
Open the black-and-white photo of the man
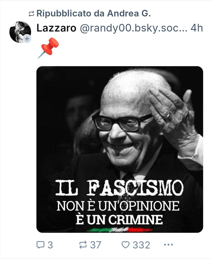(120, 149)
